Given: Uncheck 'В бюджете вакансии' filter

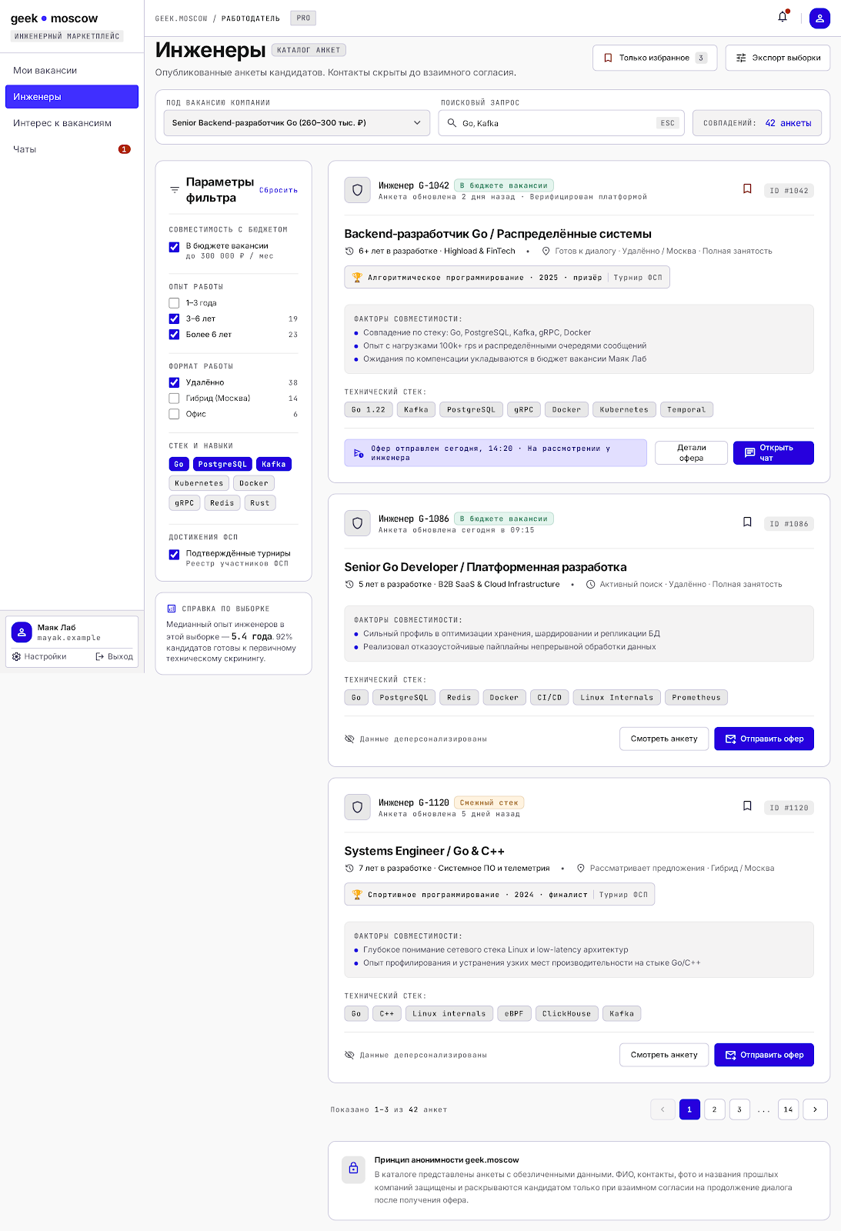Looking at the screenshot, I should click(174, 247).
